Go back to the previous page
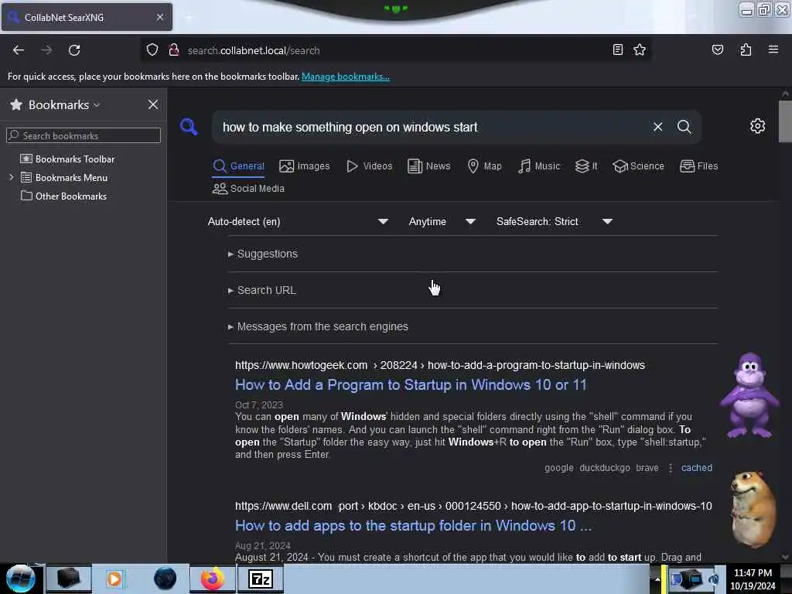 (x=19, y=50)
